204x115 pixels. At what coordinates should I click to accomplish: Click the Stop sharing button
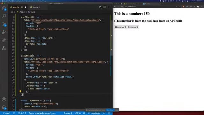coord(110,110)
